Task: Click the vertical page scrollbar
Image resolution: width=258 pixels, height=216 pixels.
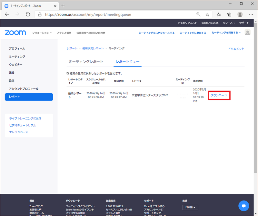Action: pyautogui.click(x=255, y=99)
